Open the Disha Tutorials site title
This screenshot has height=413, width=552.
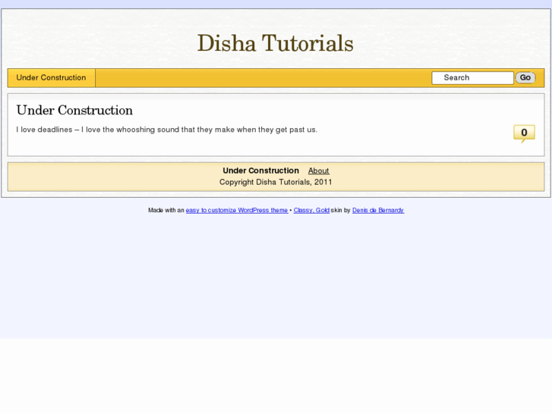coord(276,43)
